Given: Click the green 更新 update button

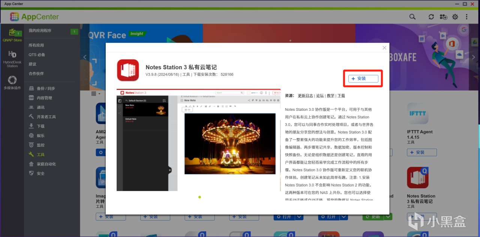Looking at the screenshot, I should pyautogui.click(x=373, y=216).
